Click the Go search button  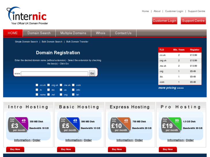pos(92,73)
